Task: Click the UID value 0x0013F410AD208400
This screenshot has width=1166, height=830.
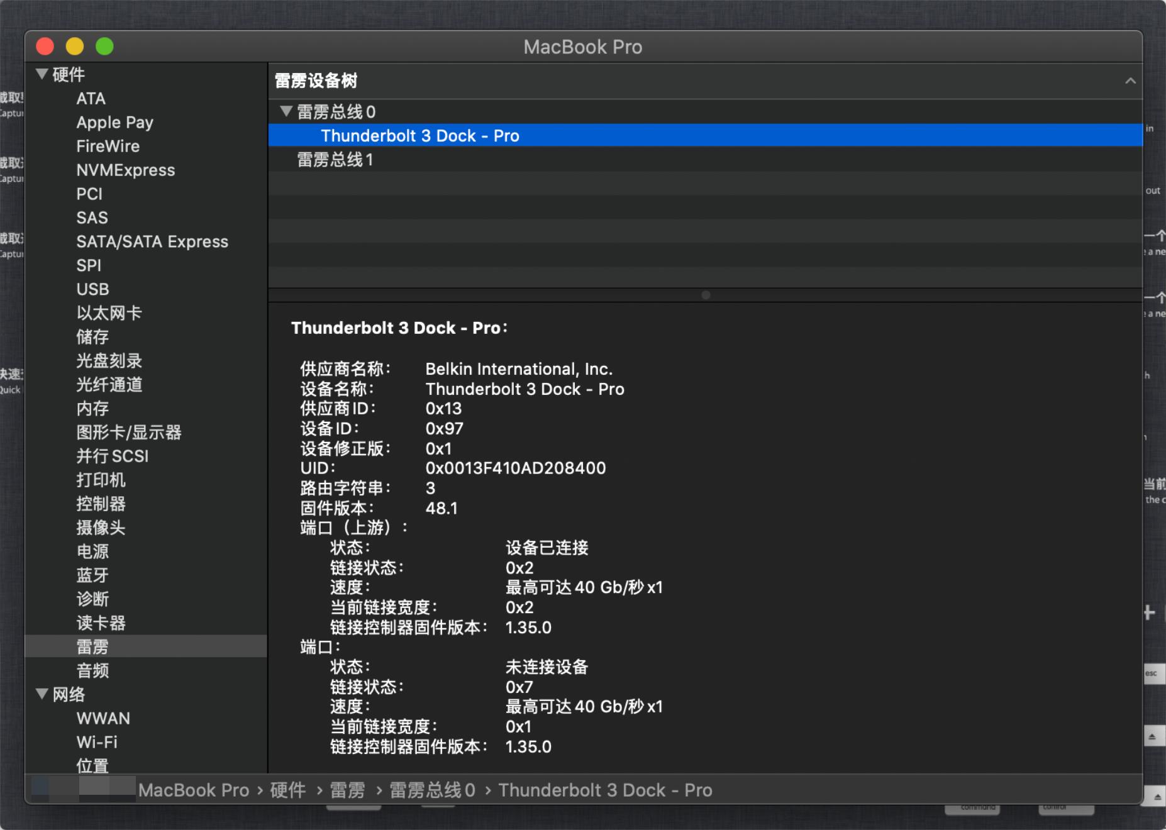Action: pos(516,468)
